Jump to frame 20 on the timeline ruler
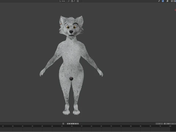The image size is (176, 132). (13, 126)
